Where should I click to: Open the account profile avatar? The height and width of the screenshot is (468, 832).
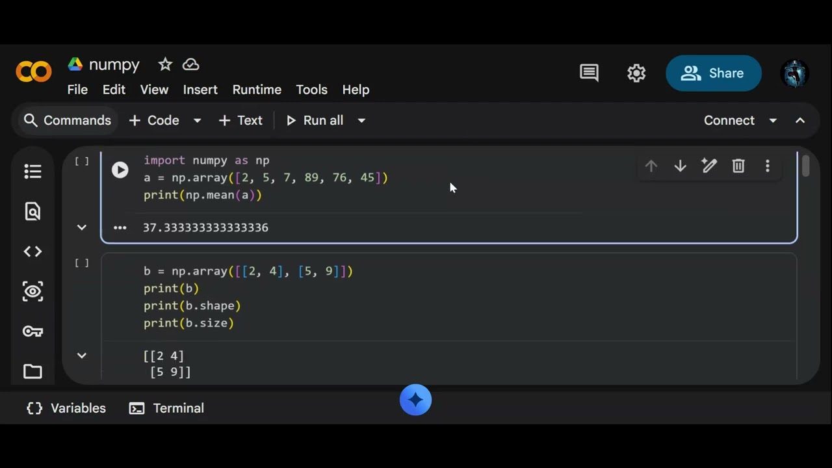point(794,73)
